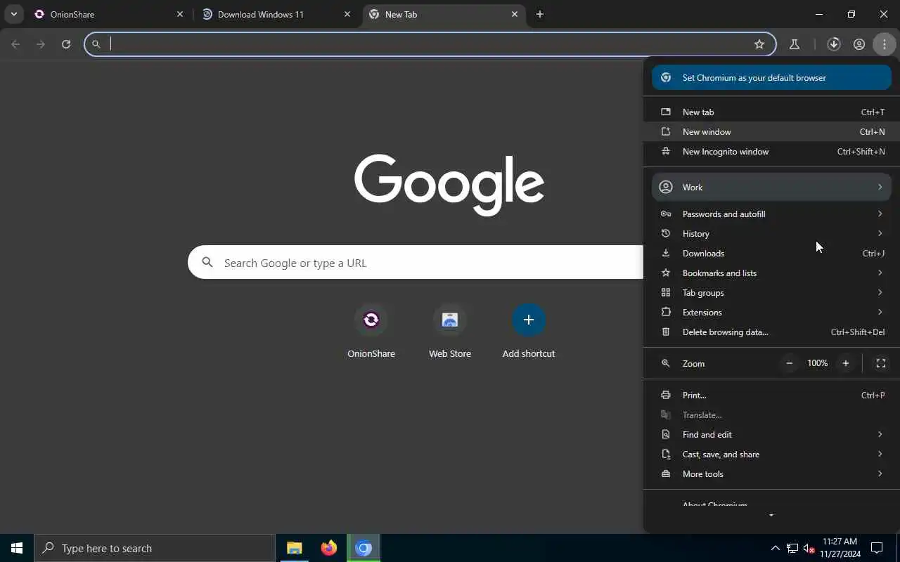Expand Cast, save, and share submenu
900x562 pixels.
771,454
